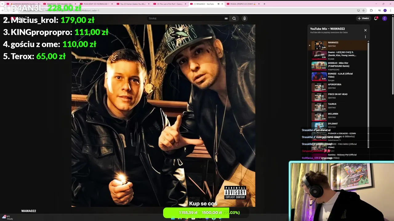This screenshot has height=221, width=394.
Task: Switch to POSZLIŚMY DO NORMALNEJ tab
Action: coord(96,4)
